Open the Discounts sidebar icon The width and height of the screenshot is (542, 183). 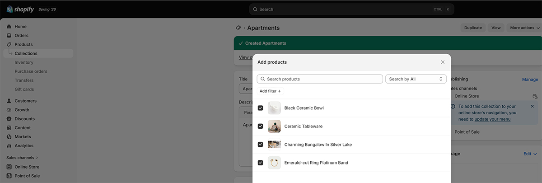(9, 119)
